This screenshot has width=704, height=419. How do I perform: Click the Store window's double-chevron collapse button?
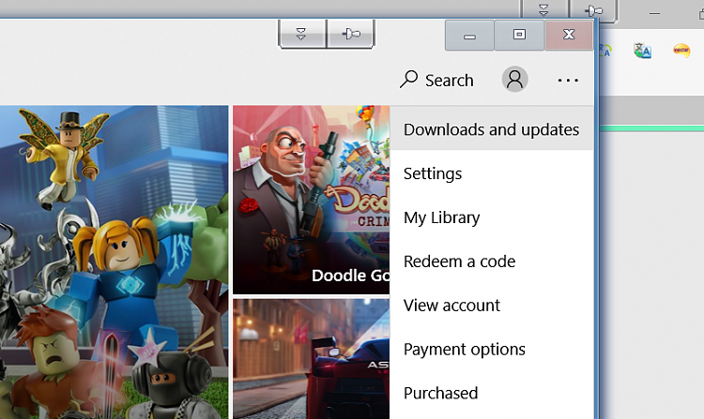pos(302,34)
